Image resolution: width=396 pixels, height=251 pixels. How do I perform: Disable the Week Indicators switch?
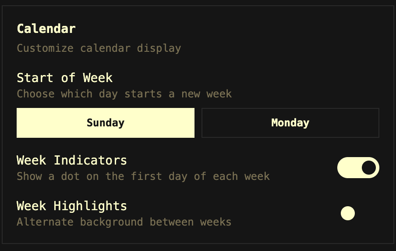[x=358, y=168]
